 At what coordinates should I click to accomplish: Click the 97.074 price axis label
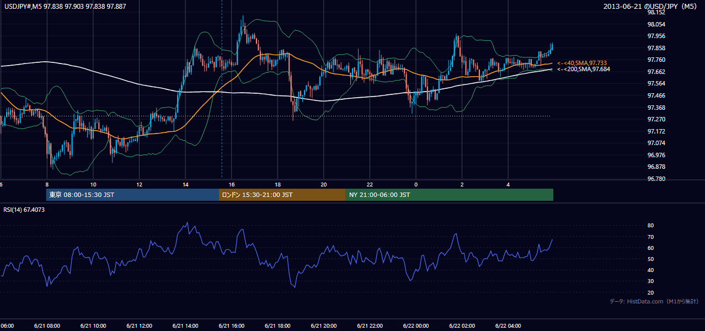(656, 143)
